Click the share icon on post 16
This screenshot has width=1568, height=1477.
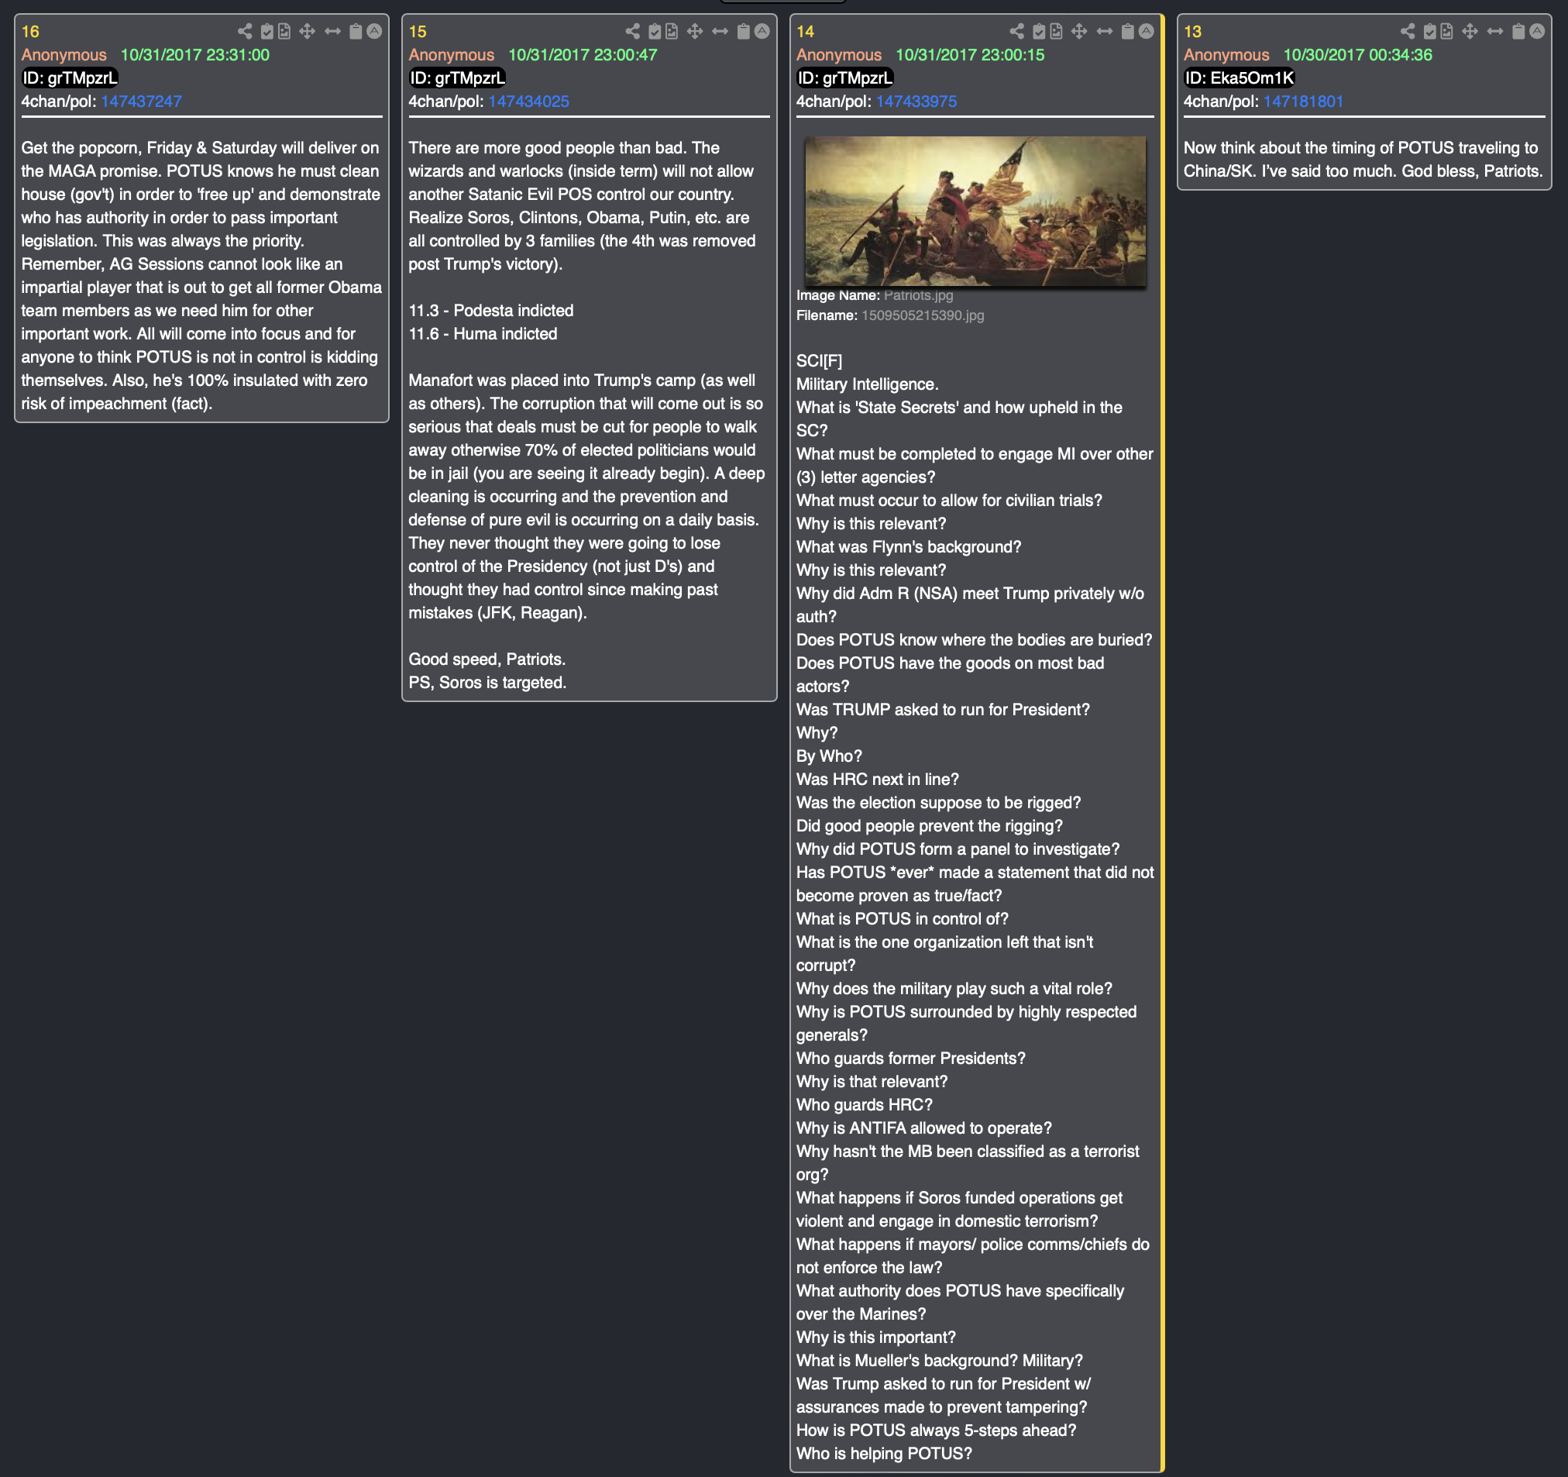click(x=246, y=32)
